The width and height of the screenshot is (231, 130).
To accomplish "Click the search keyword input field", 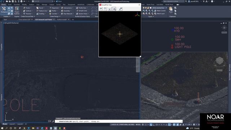I will (x=174, y=1).
